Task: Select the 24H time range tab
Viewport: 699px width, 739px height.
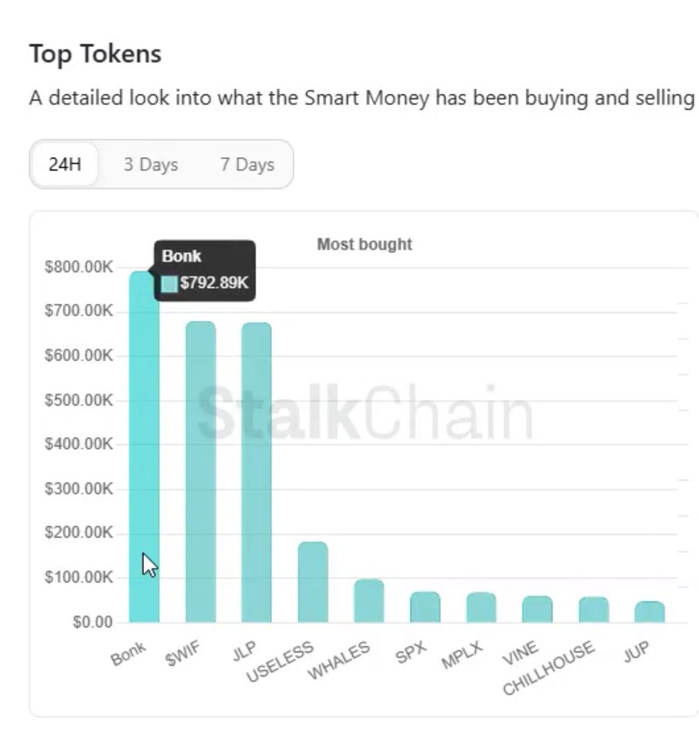Action: pos(65,164)
